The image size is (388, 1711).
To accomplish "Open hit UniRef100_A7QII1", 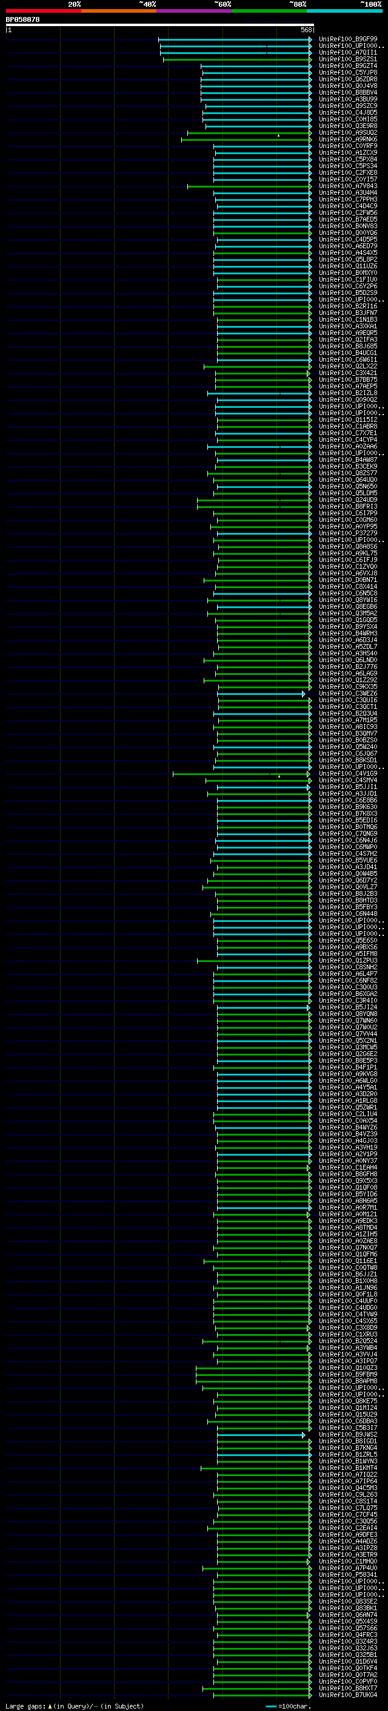I will click(348, 52).
